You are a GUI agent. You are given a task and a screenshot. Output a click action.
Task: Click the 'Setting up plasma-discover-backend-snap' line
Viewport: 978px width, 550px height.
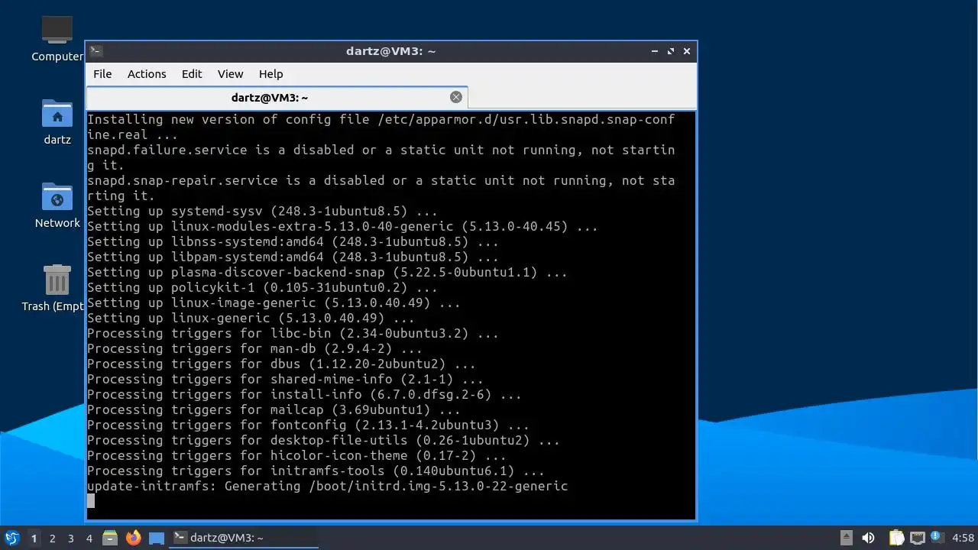(x=327, y=272)
